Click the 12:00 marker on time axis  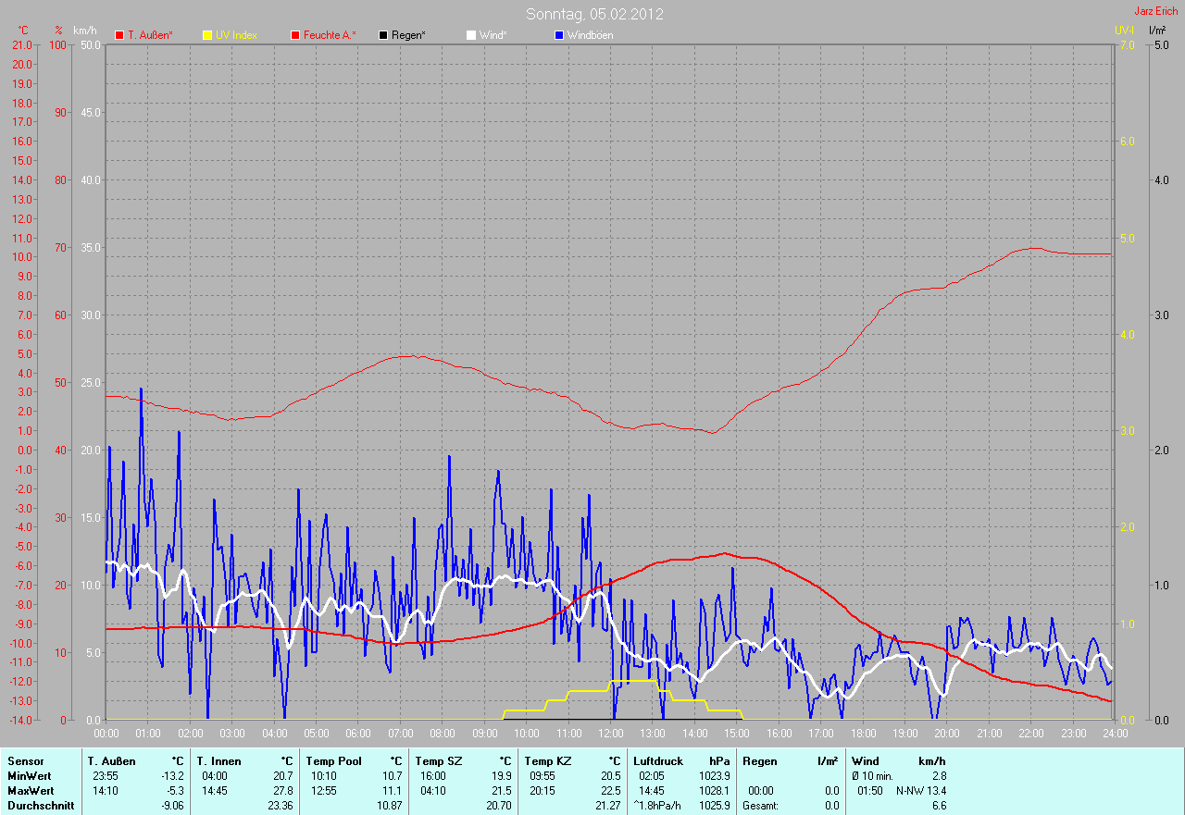(x=610, y=734)
